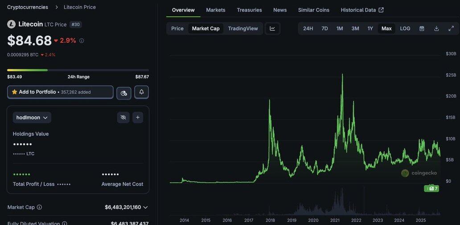
Task: Switch the chart to Price view
Action: [x=177, y=29]
